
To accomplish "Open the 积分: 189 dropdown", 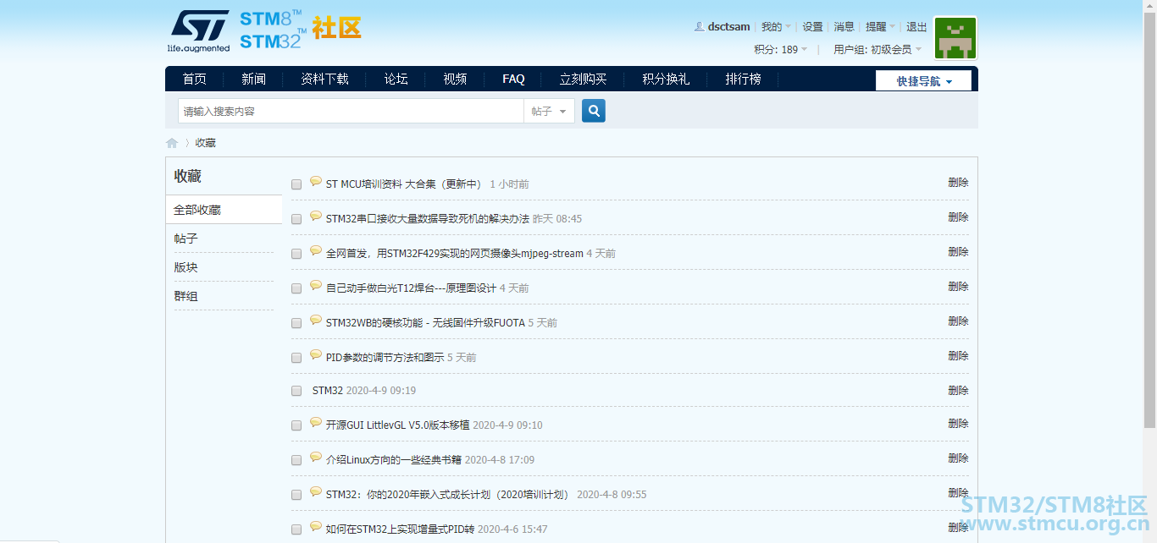I will click(x=781, y=50).
